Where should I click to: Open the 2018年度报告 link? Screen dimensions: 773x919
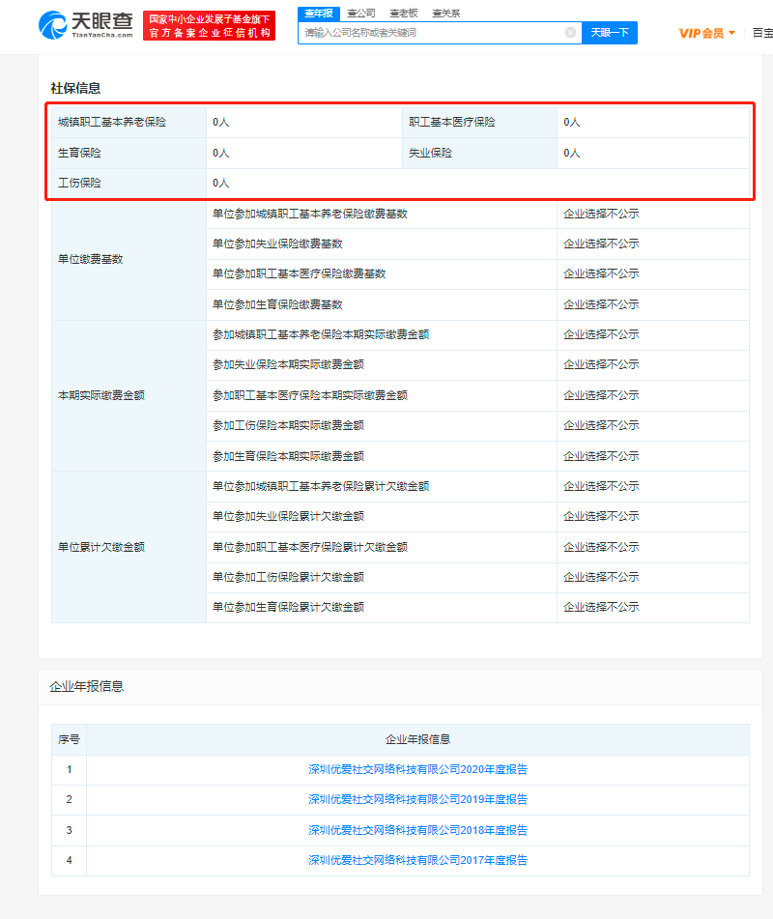point(417,830)
